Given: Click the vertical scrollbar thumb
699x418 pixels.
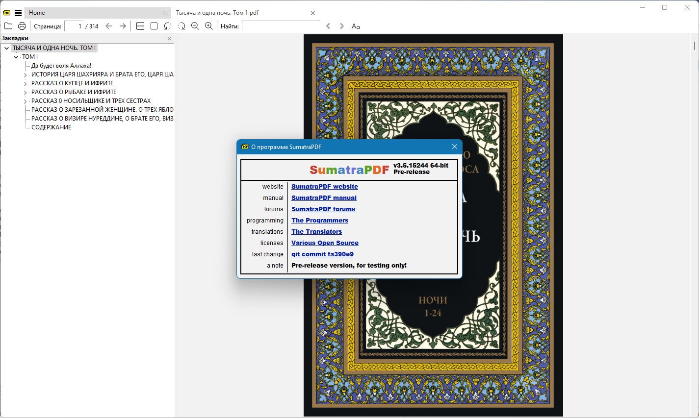Looking at the screenshot, I should (695, 46).
